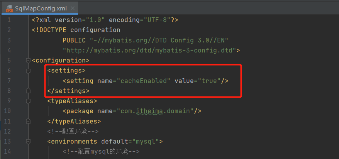Click line number 1 in the gutter
This screenshot has width=339, height=159.
9,20
